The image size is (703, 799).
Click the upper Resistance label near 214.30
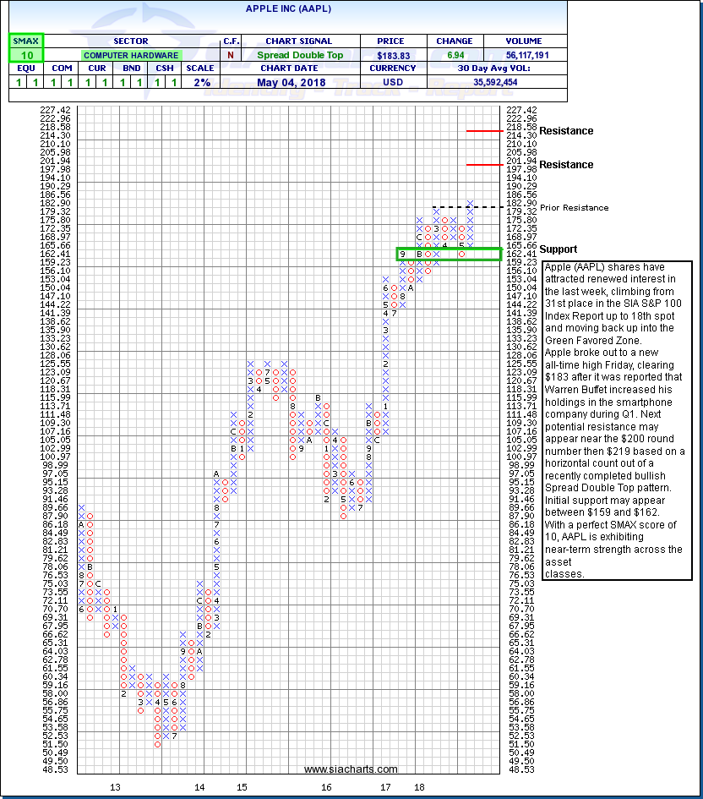566,131
